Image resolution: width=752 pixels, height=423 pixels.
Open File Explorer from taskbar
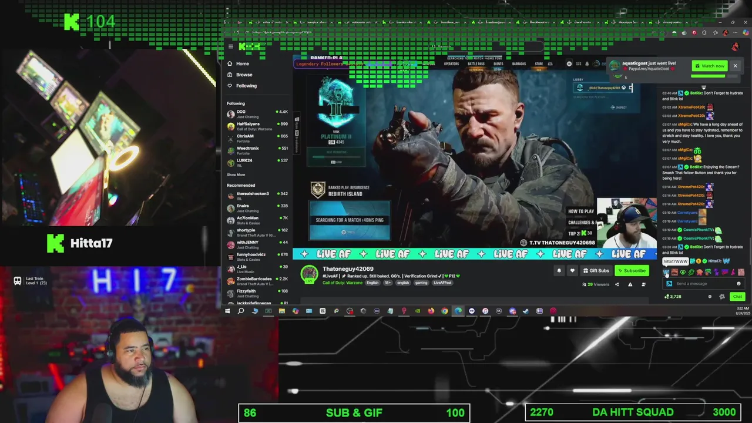(x=281, y=311)
